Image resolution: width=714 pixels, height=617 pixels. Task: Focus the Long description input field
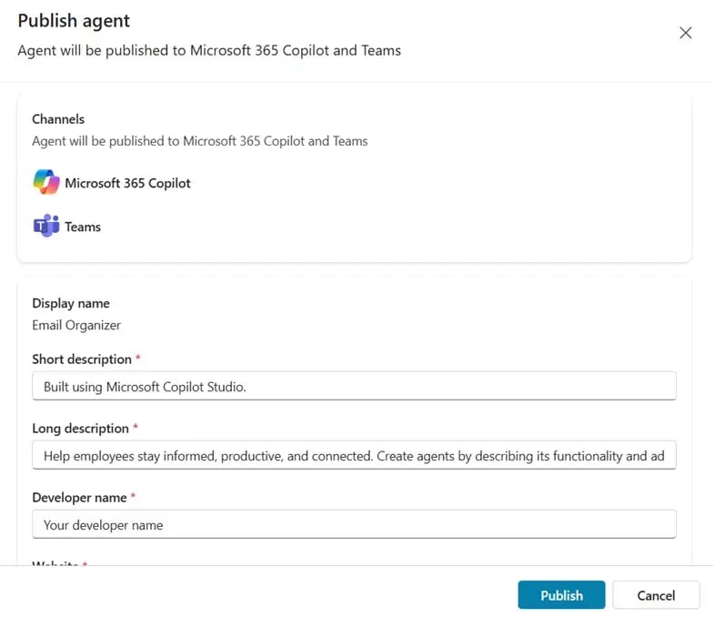tap(354, 455)
